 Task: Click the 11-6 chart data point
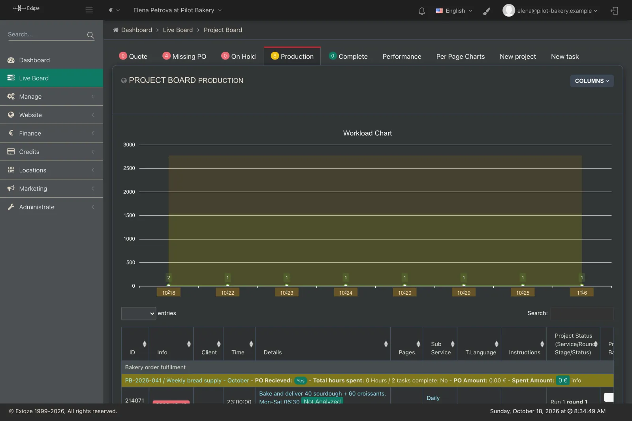[582, 285]
